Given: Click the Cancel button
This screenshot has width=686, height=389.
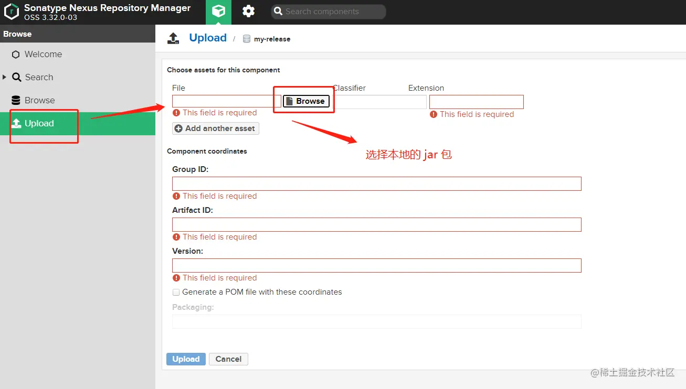Looking at the screenshot, I should [228, 359].
